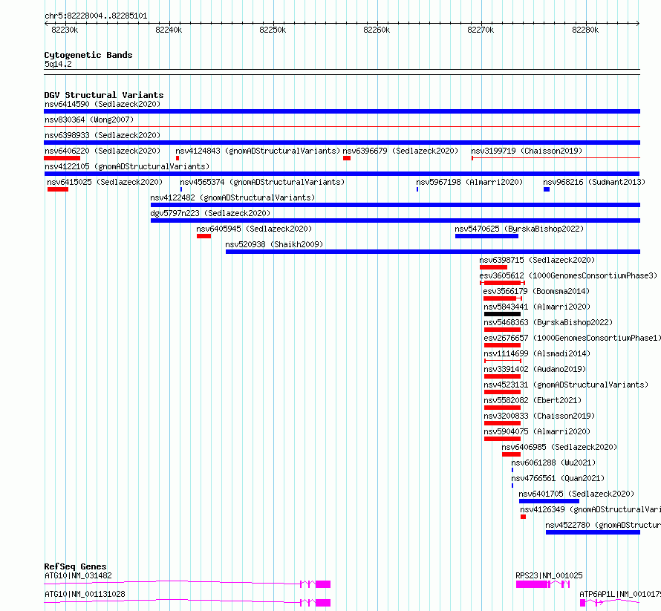Select the blue bar of nsv520938
Viewport: 661px width, 611px height.
click(433, 252)
